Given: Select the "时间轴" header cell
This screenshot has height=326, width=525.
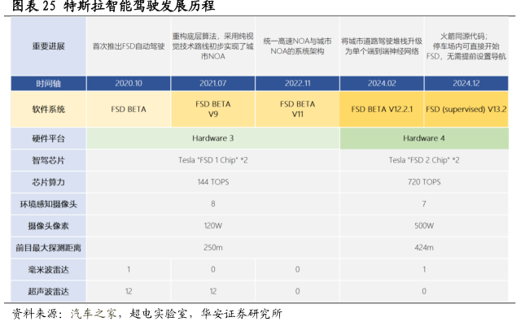Looking at the screenshot, I should tap(49, 84).
